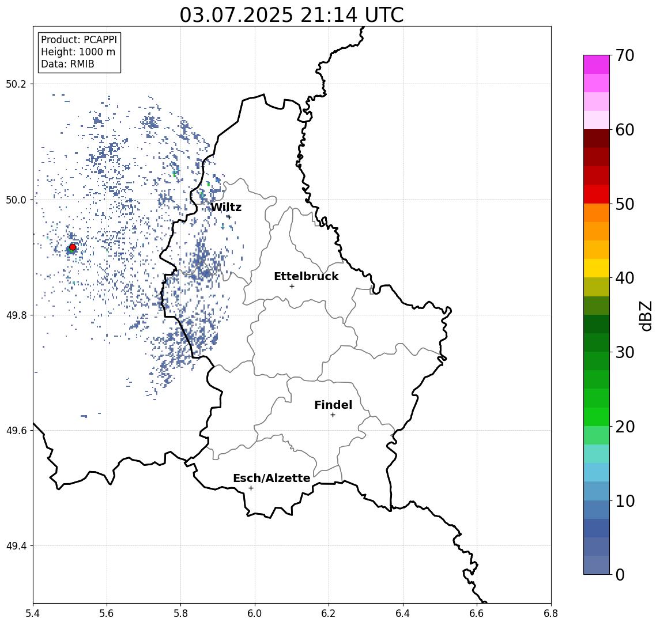Click the 'Product: PCAPPI' text

pos(79,40)
